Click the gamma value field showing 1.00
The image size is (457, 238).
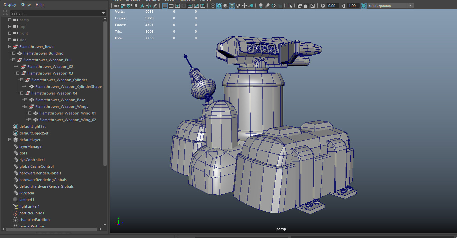coord(352,6)
